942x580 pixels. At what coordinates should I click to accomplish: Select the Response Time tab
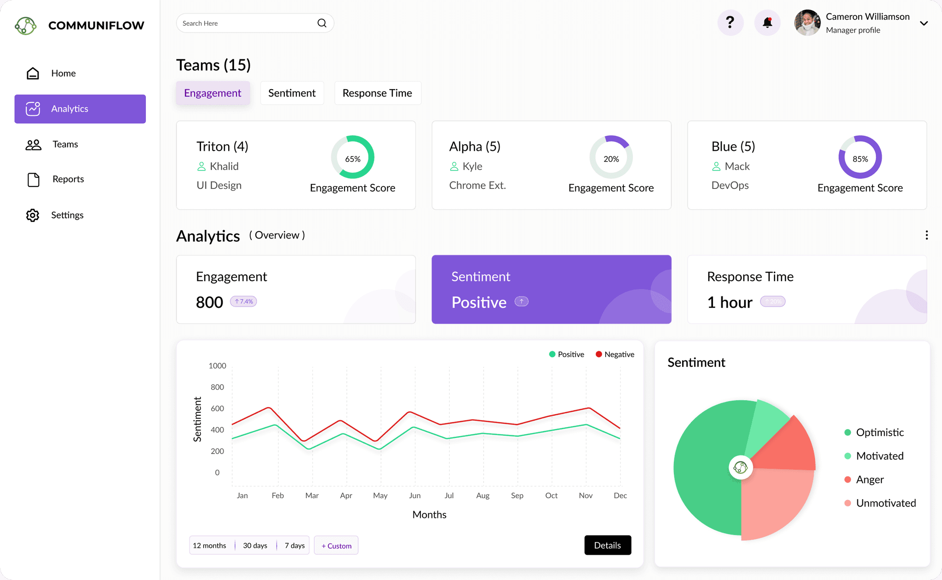click(378, 93)
